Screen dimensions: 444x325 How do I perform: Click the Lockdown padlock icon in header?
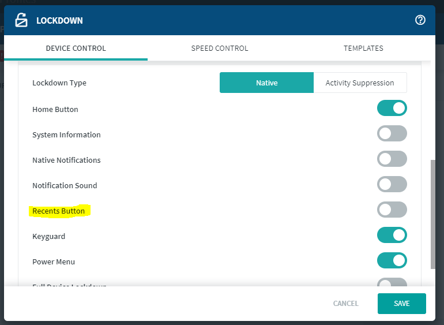pyautogui.click(x=21, y=20)
